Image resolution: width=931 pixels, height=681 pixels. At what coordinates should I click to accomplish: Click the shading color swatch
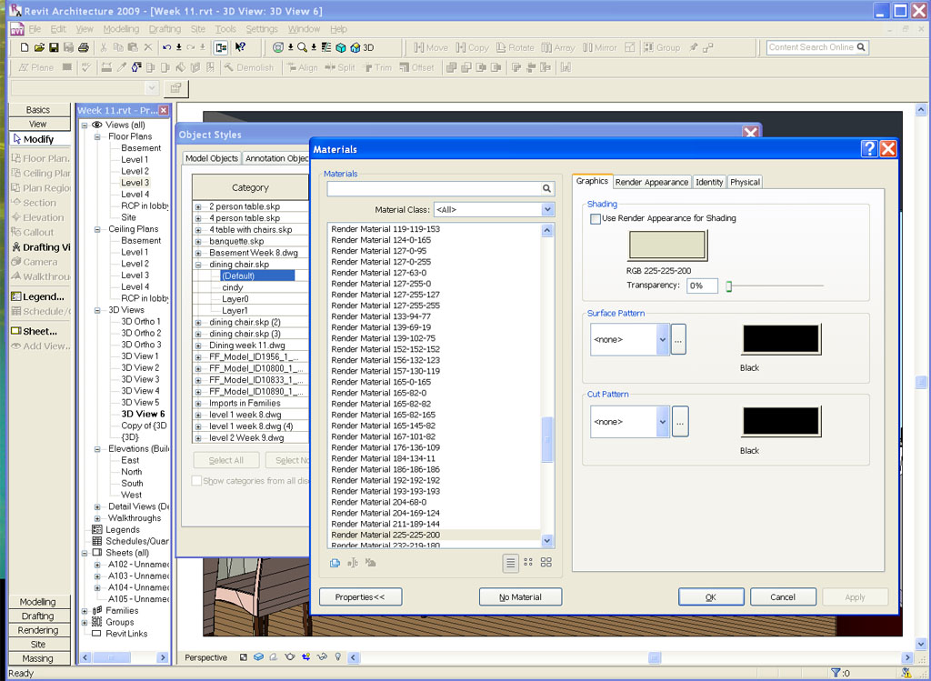pos(666,246)
